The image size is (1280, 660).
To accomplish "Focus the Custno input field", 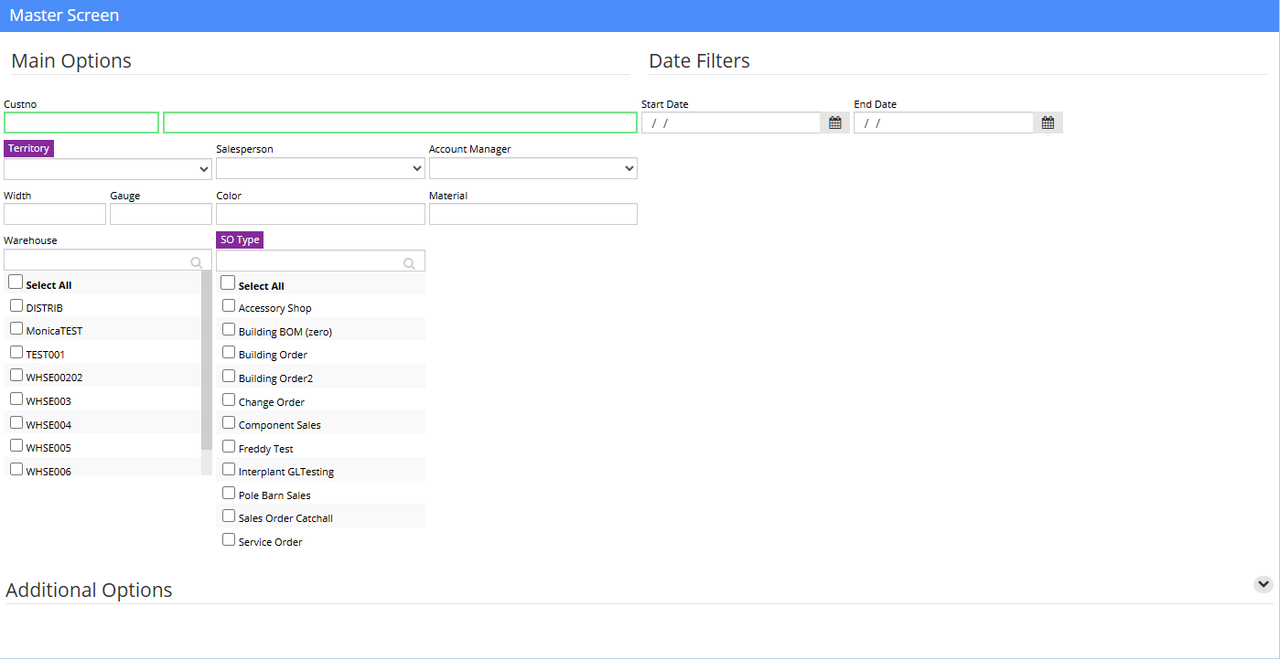I will pyautogui.click(x=81, y=122).
